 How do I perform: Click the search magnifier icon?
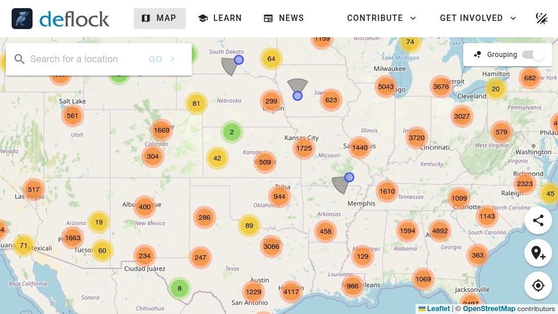[x=20, y=59]
